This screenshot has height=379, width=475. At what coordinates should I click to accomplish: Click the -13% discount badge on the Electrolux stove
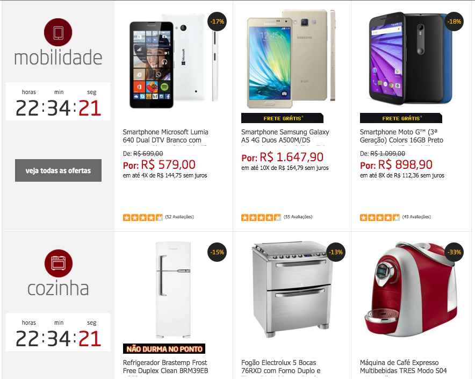pos(336,252)
